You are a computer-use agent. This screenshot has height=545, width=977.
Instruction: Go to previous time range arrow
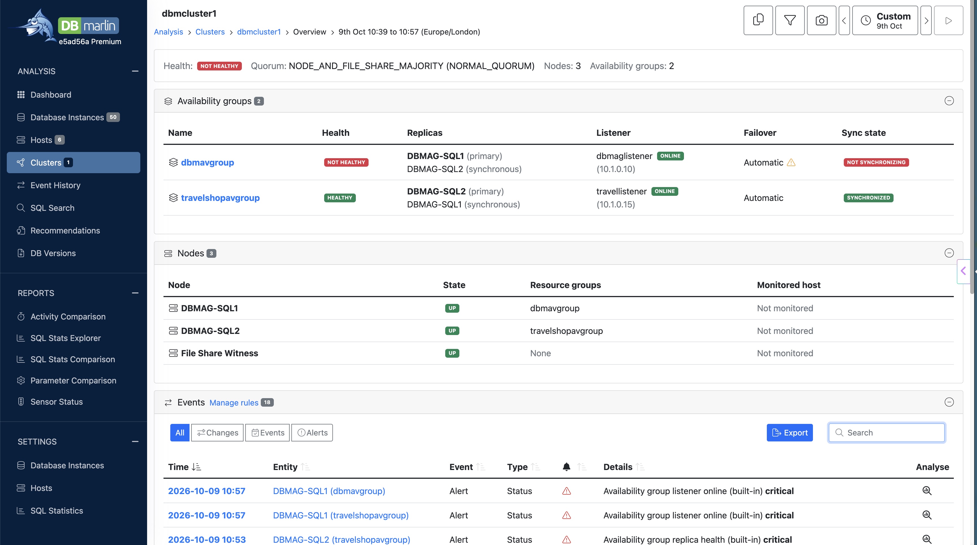pos(844,20)
